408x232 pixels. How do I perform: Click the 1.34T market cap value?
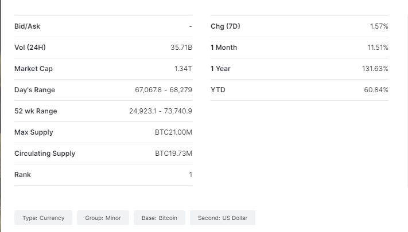pos(183,69)
